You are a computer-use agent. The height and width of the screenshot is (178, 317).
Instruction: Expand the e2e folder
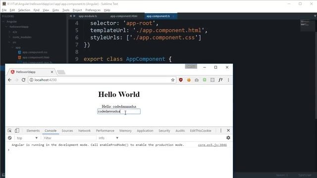(9, 32)
